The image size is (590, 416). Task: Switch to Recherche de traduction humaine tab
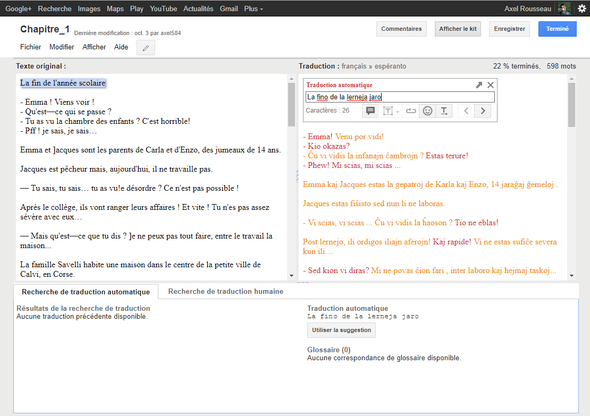[225, 291]
